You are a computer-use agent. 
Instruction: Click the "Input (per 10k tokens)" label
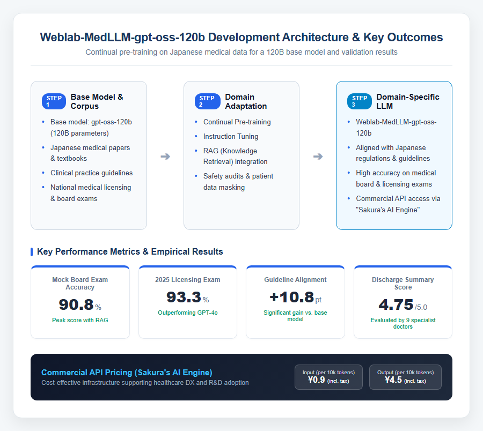pyautogui.click(x=328, y=373)
